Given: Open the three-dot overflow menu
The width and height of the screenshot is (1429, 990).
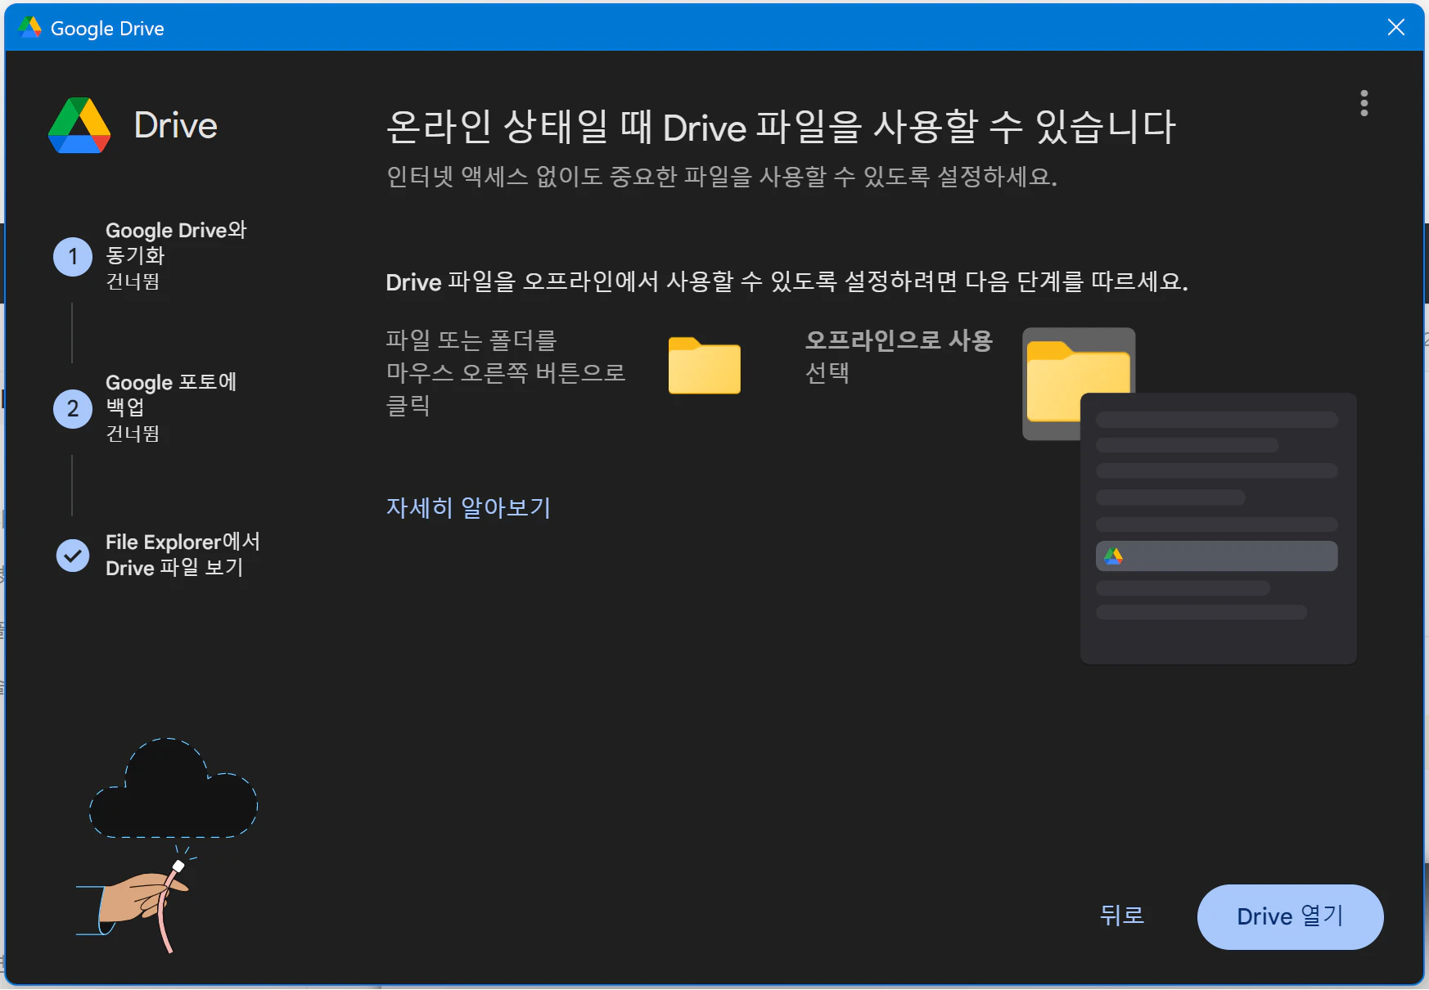Looking at the screenshot, I should pos(1364,102).
